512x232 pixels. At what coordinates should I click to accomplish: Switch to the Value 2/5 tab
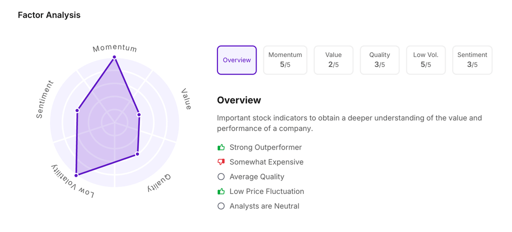coord(333,60)
